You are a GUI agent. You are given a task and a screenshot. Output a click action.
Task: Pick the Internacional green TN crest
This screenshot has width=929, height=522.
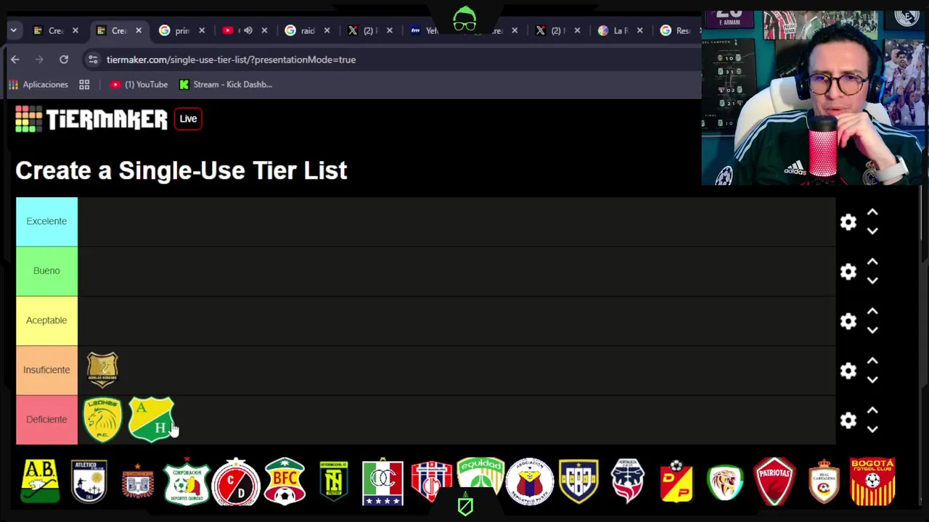click(334, 481)
